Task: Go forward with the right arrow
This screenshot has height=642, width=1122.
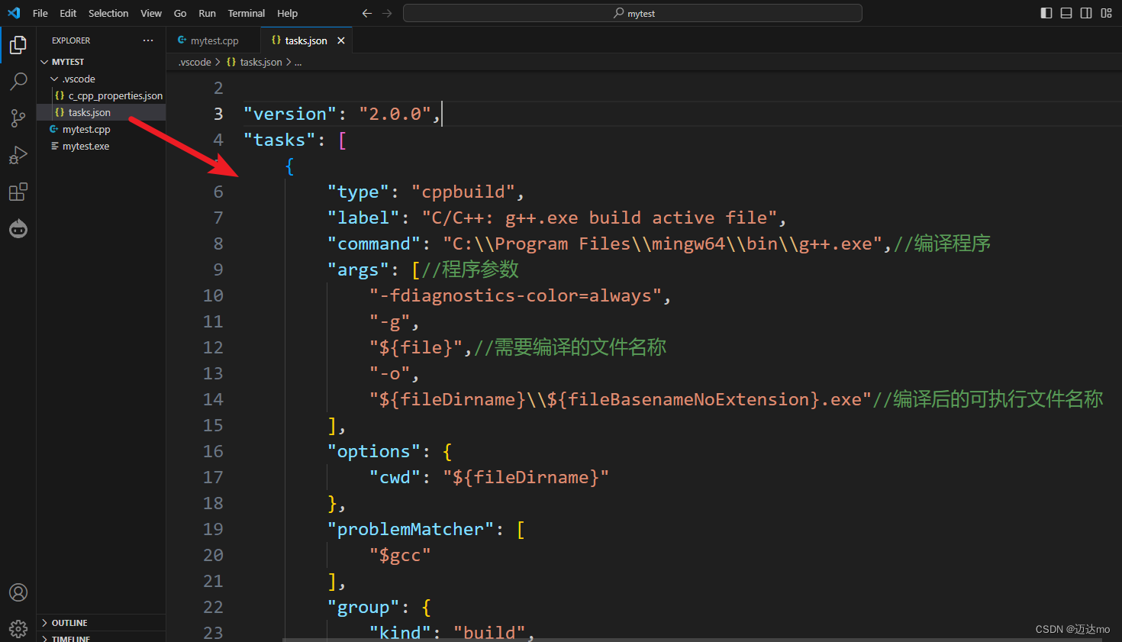Action: (x=387, y=13)
